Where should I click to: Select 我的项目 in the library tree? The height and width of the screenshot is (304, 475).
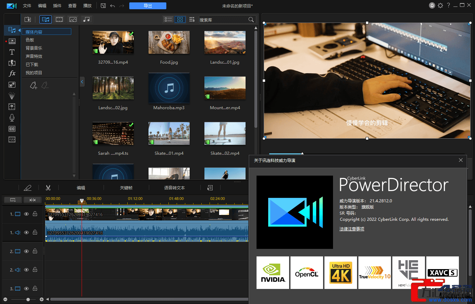(x=34, y=73)
